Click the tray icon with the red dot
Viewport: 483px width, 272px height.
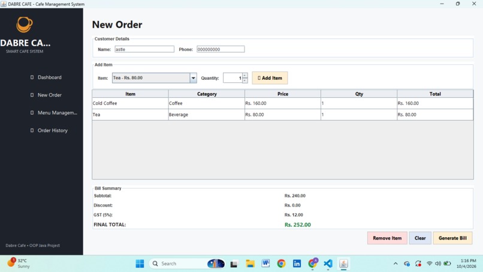tap(418, 264)
